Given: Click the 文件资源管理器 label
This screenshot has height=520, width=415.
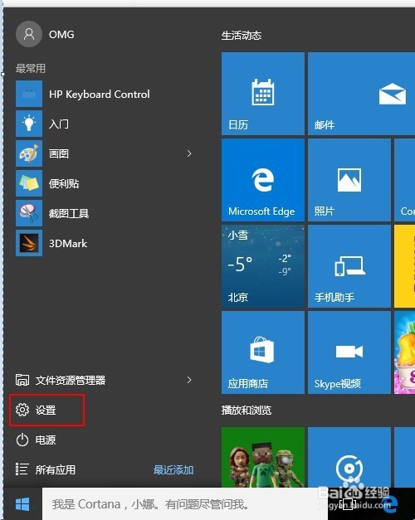Looking at the screenshot, I should pos(71,380).
